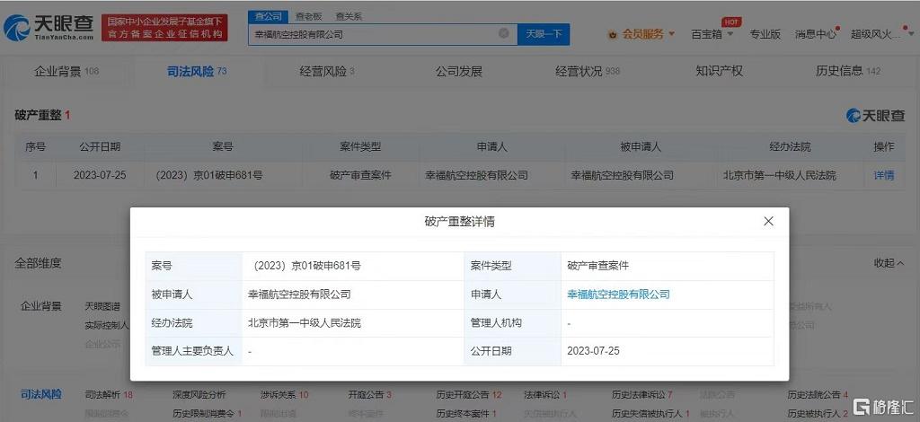The image size is (920, 422).
Task: Open 司法解析 18 dimension link
Action: (x=109, y=395)
